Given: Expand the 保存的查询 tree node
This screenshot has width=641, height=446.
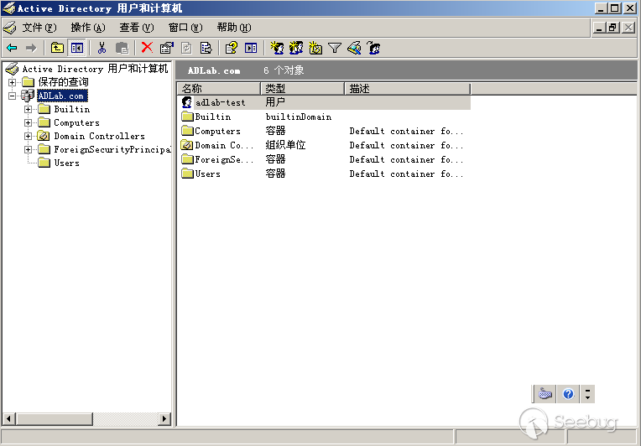Looking at the screenshot, I should 13,82.
